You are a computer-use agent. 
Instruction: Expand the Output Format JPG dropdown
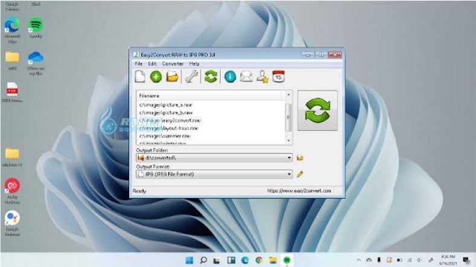tap(289, 174)
